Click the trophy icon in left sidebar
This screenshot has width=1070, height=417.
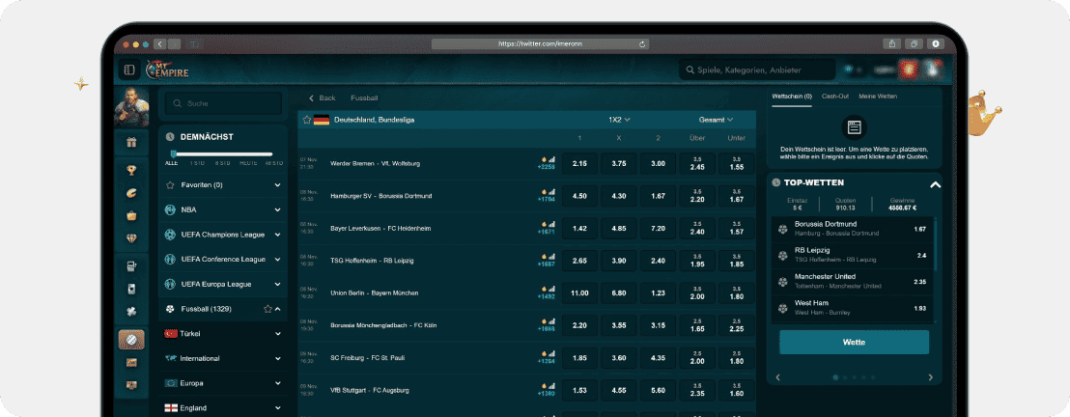(x=131, y=170)
